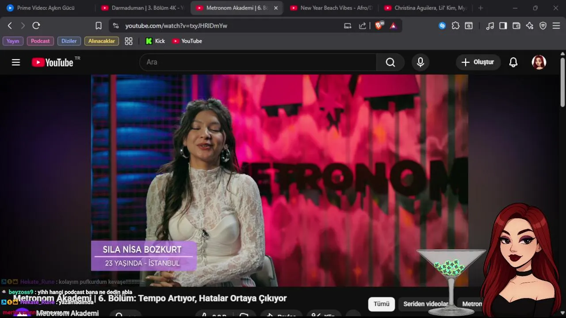Open the Brave Wallet icon
This screenshot has width=566, height=318.
[x=516, y=26]
